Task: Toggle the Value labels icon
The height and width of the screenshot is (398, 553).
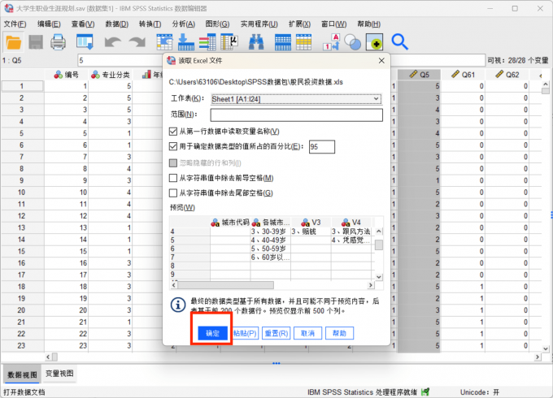Action: [x=331, y=42]
